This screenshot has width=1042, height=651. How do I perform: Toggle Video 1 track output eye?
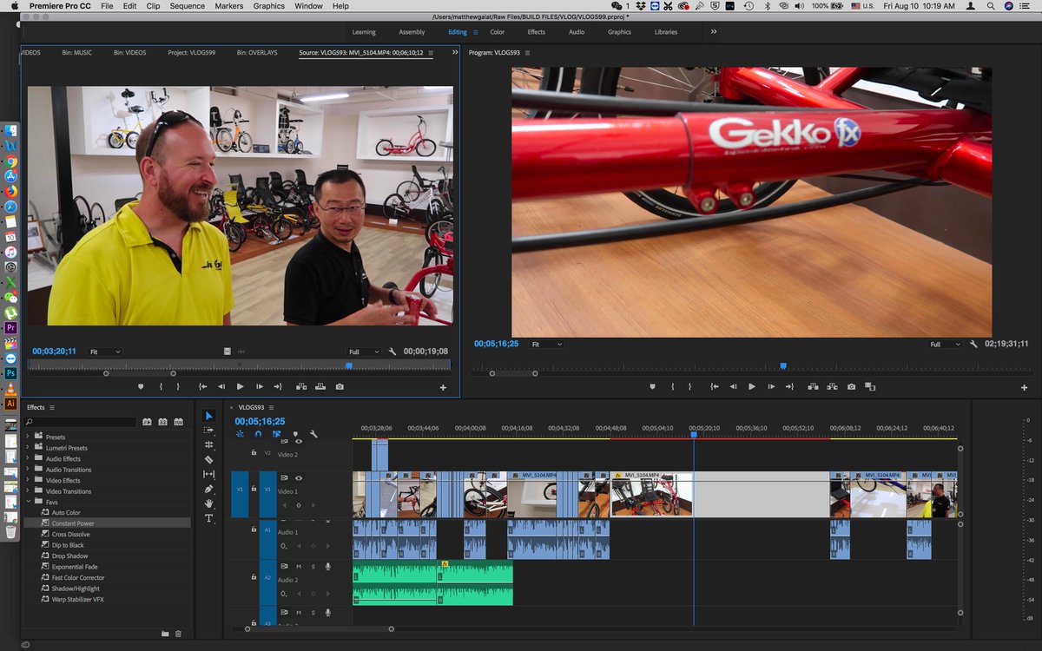pos(299,478)
